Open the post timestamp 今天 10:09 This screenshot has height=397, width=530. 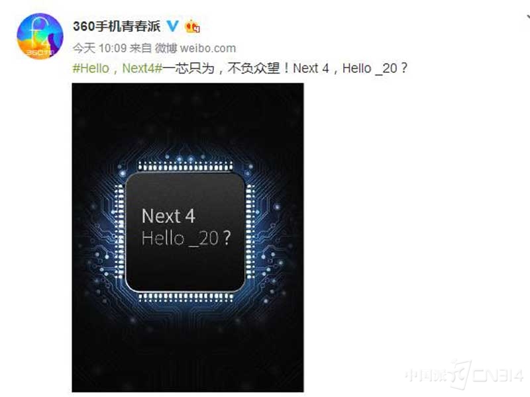100,48
